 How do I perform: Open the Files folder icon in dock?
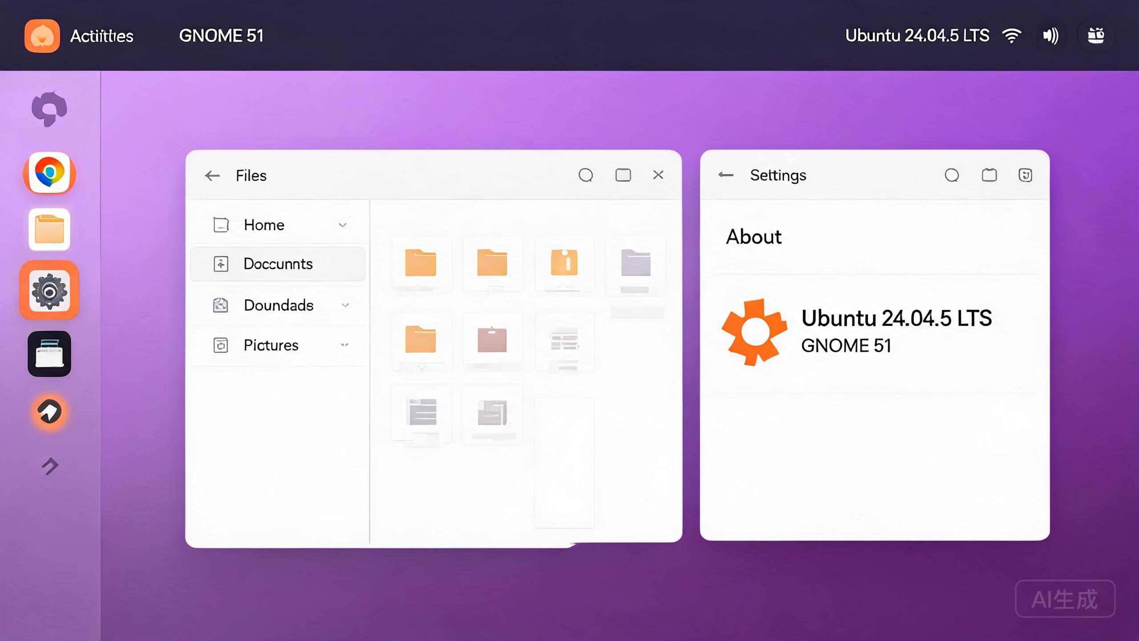click(x=49, y=230)
